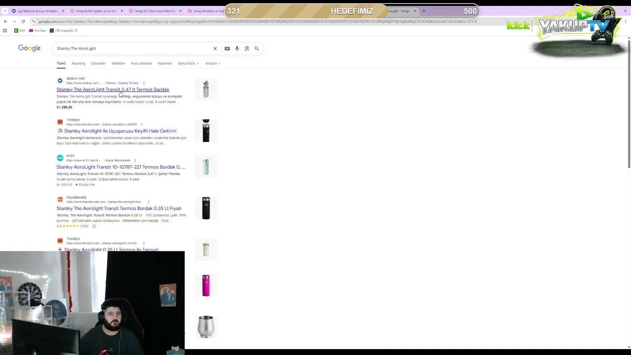
Task: Close the AeroLight Google tab
Action: pyautogui.click(x=415, y=11)
